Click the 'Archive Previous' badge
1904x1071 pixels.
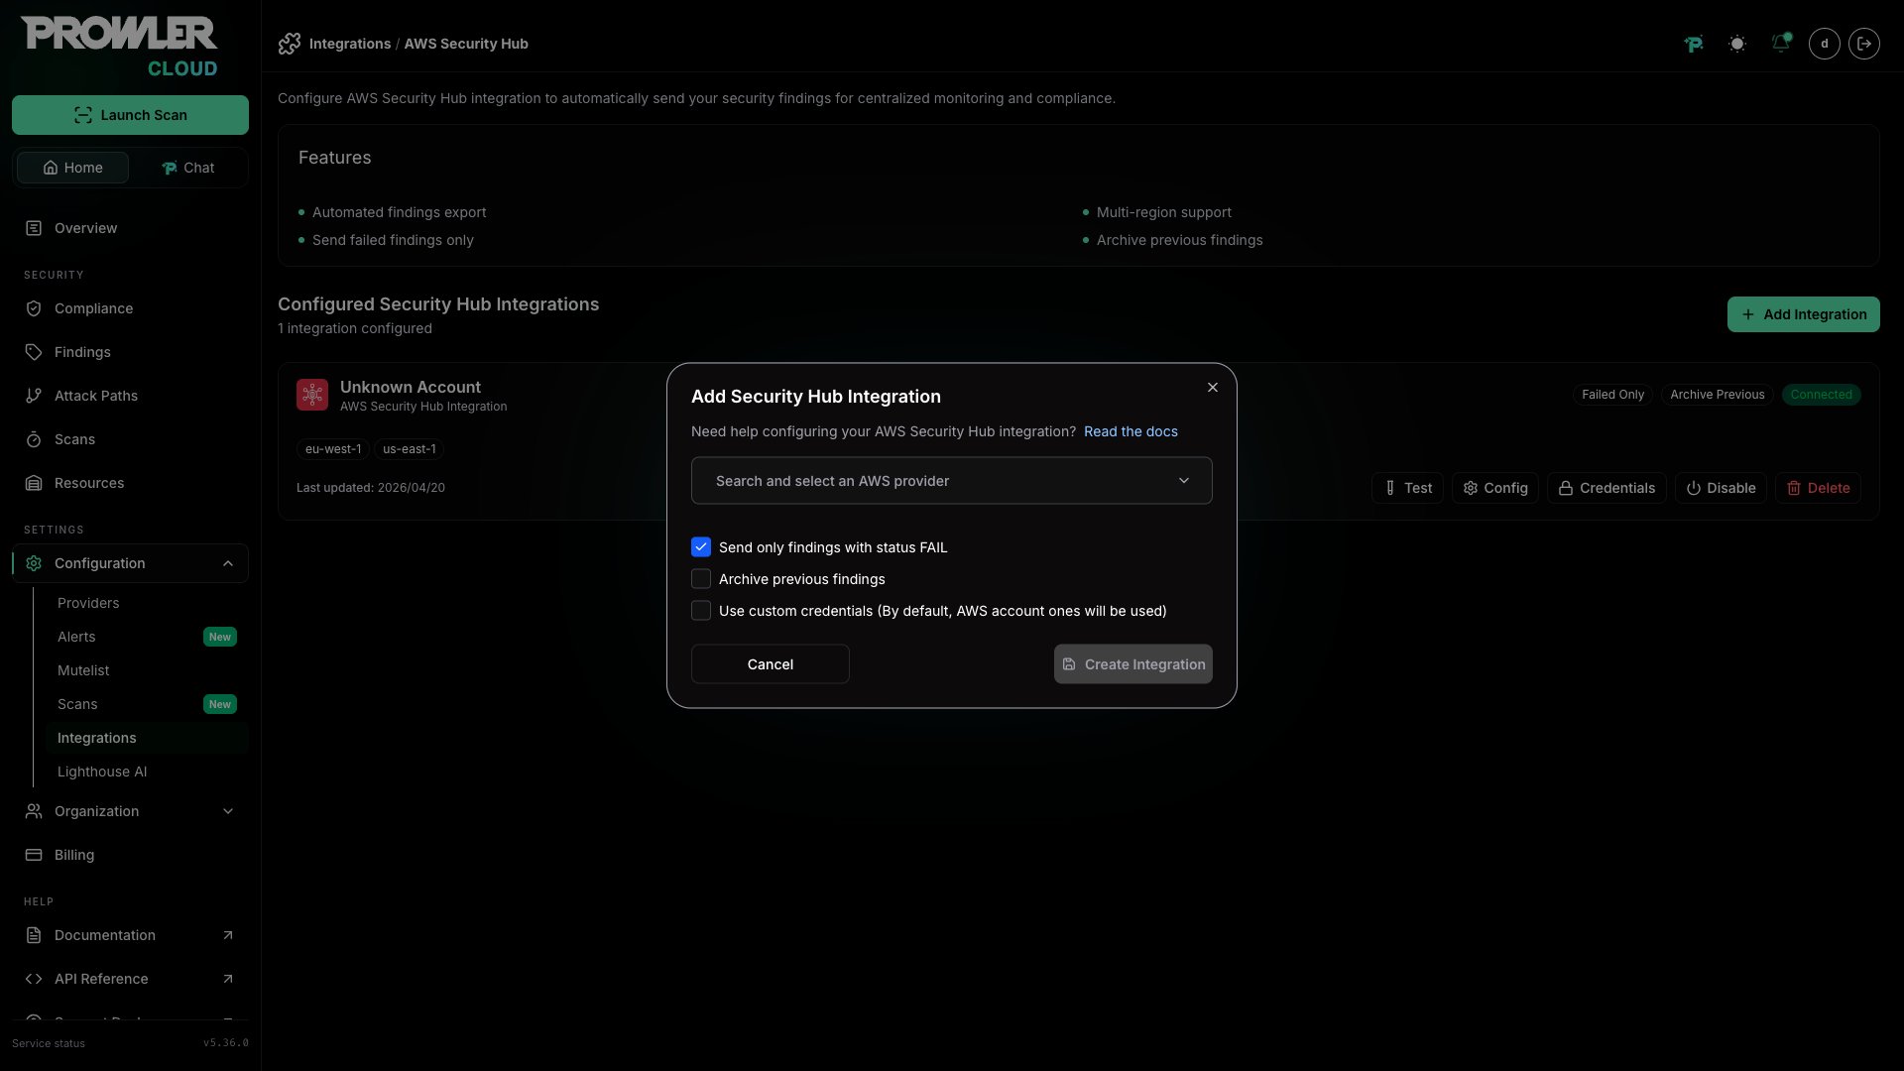(x=1718, y=395)
